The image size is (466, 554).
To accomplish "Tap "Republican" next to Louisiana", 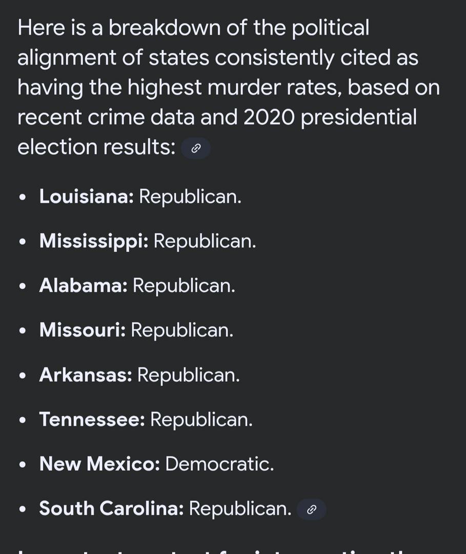I will tap(190, 196).
